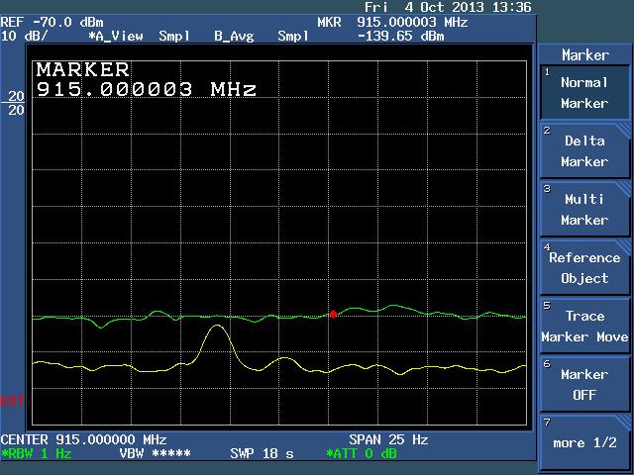The width and height of the screenshot is (634, 475).
Task: Click the *A_View trace mode label
Action: (x=116, y=37)
